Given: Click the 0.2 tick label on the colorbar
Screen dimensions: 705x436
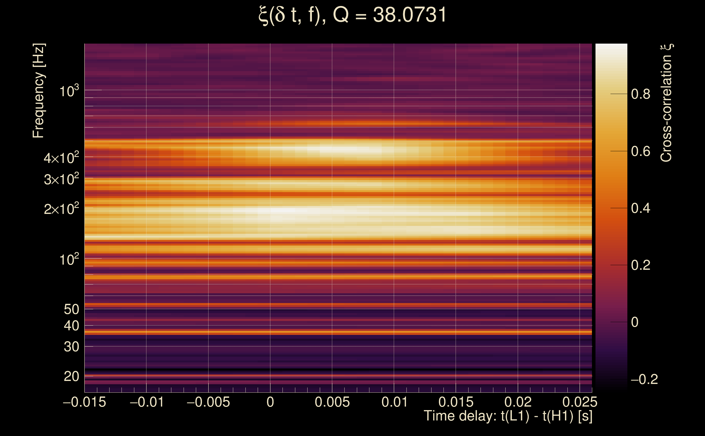Looking at the screenshot, I should [x=640, y=265].
